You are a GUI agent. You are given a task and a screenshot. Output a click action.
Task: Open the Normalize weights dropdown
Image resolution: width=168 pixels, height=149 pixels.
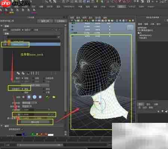coord(27,106)
